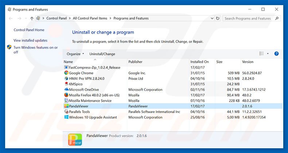Select Mozilla Firefox 48.0.2 (x86 en-US)
Image resolution: width=288 pixels, height=153 pixels.
[x=94, y=95]
